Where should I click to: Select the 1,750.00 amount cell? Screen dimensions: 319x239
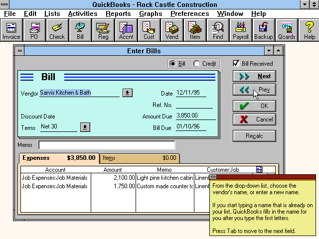click(113, 186)
